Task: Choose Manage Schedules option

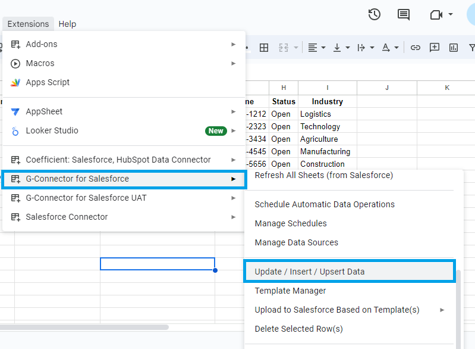Action: pyautogui.click(x=291, y=223)
